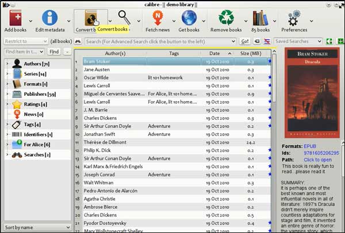The width and height of the screenshot is (345, 233).
Task: Open the 9781605206295 identifier link
Action: pyautogui.click(x=321, y=153)
